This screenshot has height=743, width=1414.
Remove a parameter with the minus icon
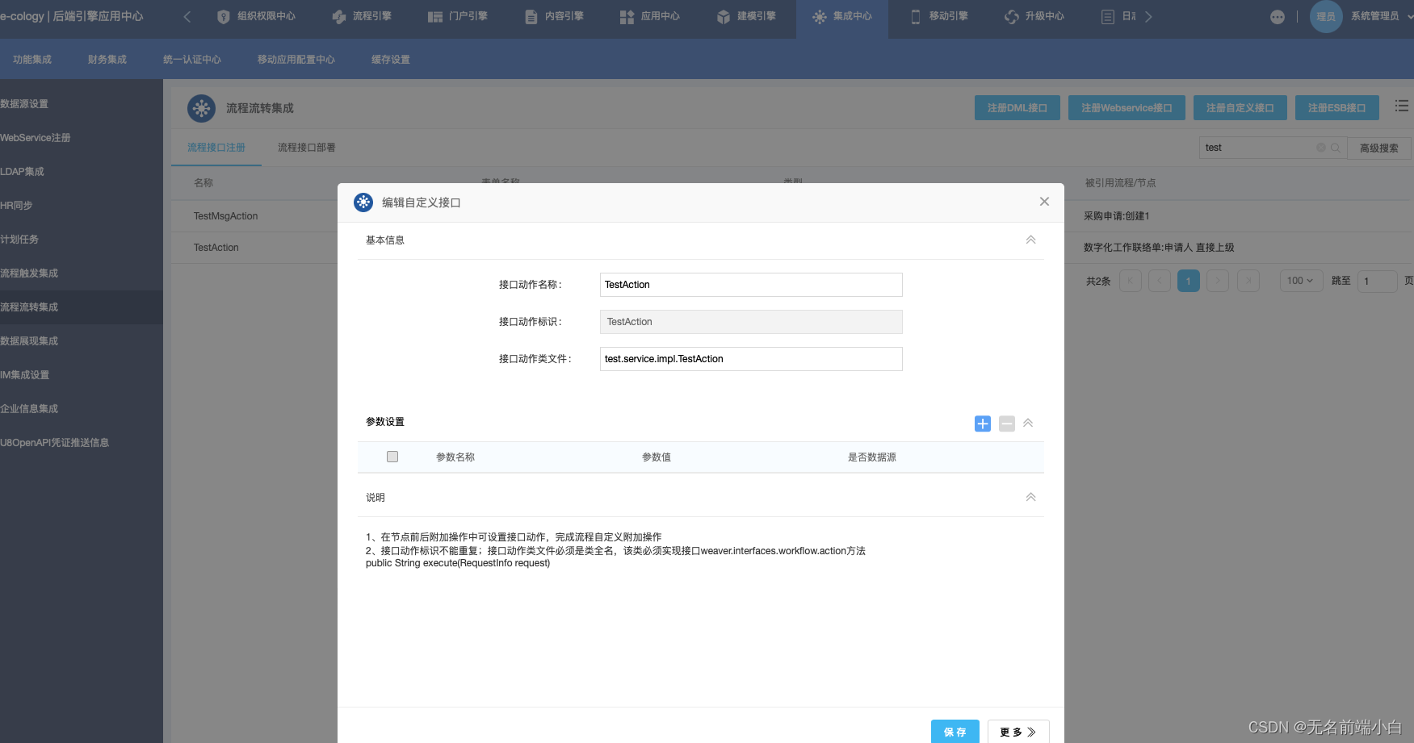(x=1006, y=423)
